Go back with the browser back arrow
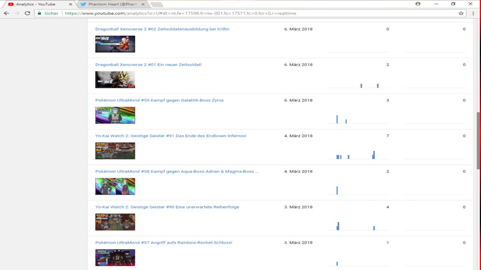 6,13
